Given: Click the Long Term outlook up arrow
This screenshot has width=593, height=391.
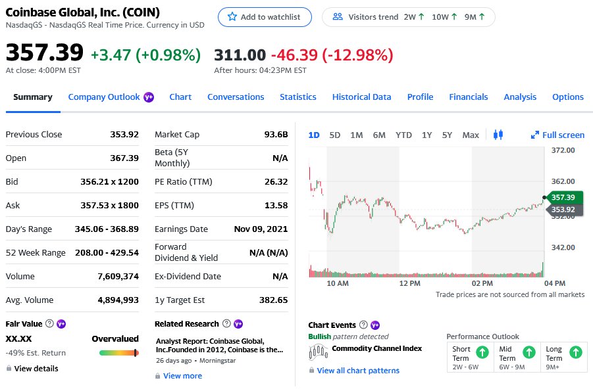Looking at the screenshot, I should pyautogui.click(x=576, y=352).
